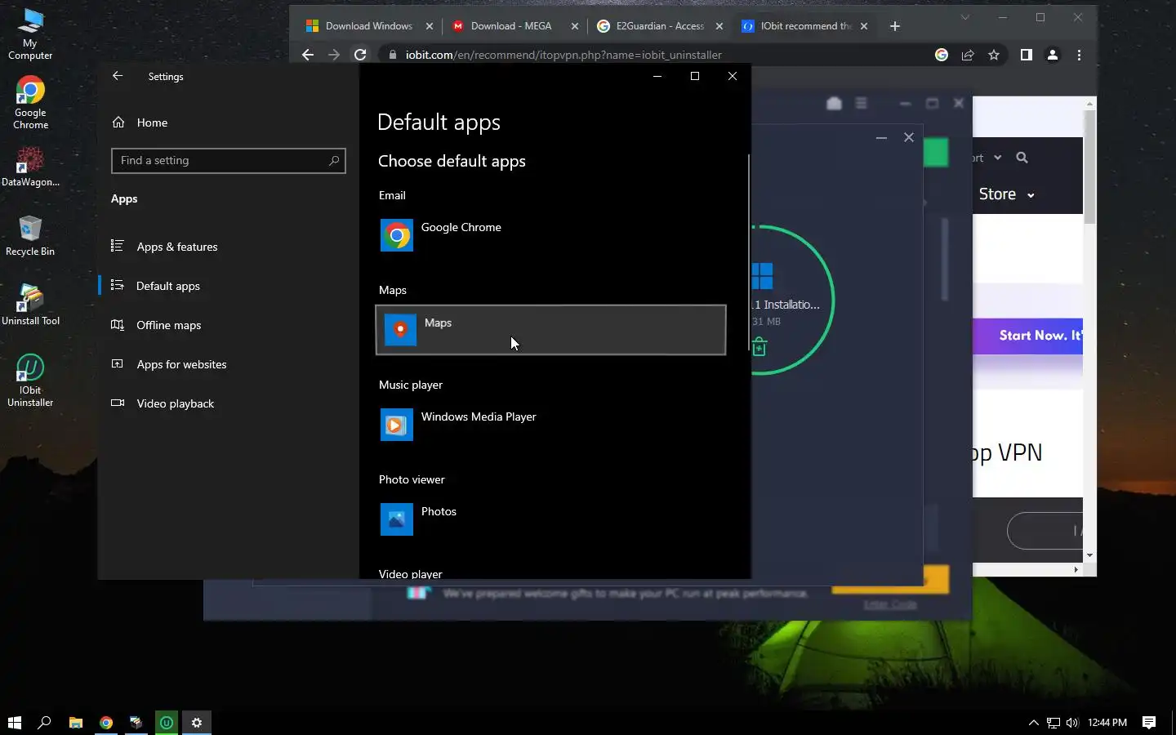Change Photo viewer default Photos app
This screenshot has height=735, width=1176.
point(551,519)
